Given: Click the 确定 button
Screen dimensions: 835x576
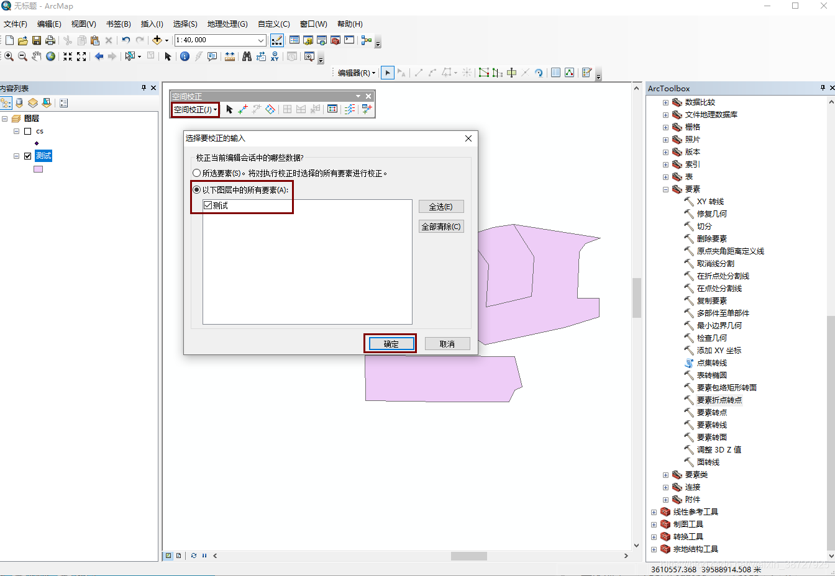Looking at the screenshot, I should click(391, 344).
